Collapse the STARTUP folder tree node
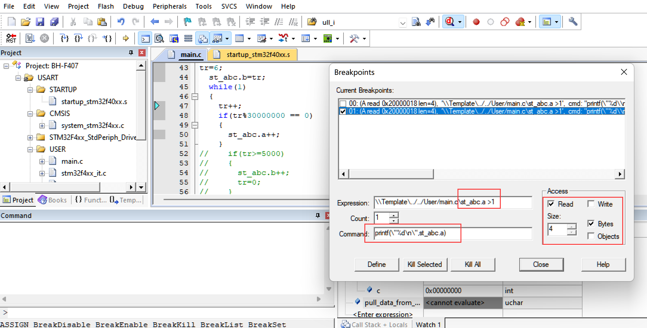 (30, 89)
